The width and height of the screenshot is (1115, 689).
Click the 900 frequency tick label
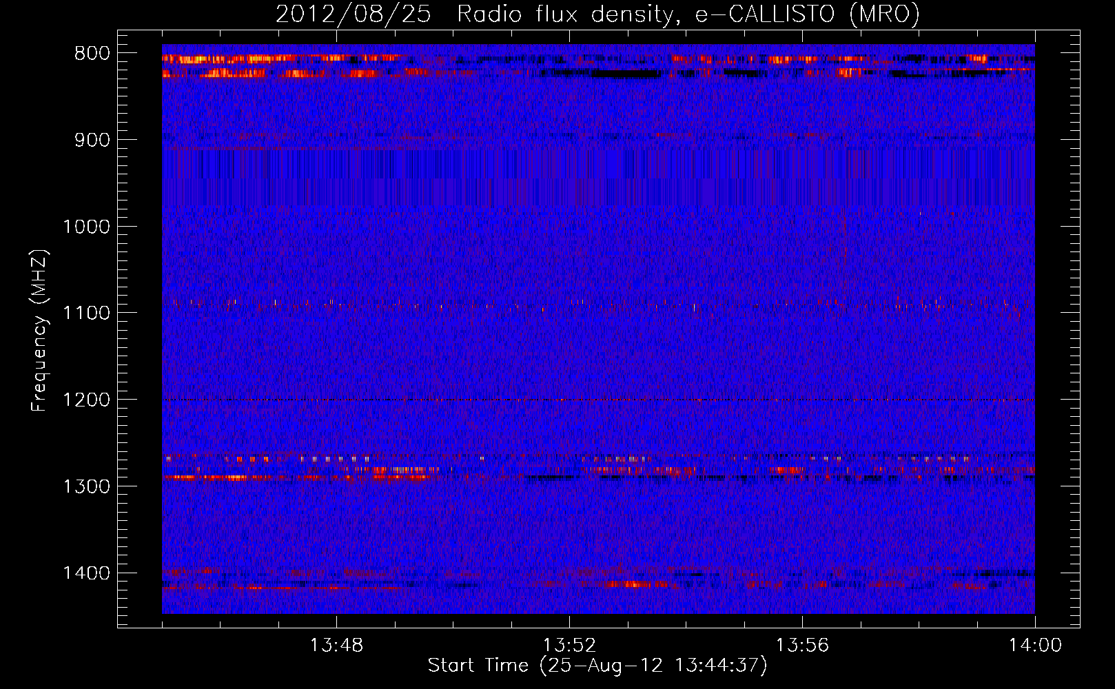click(92, 140)
